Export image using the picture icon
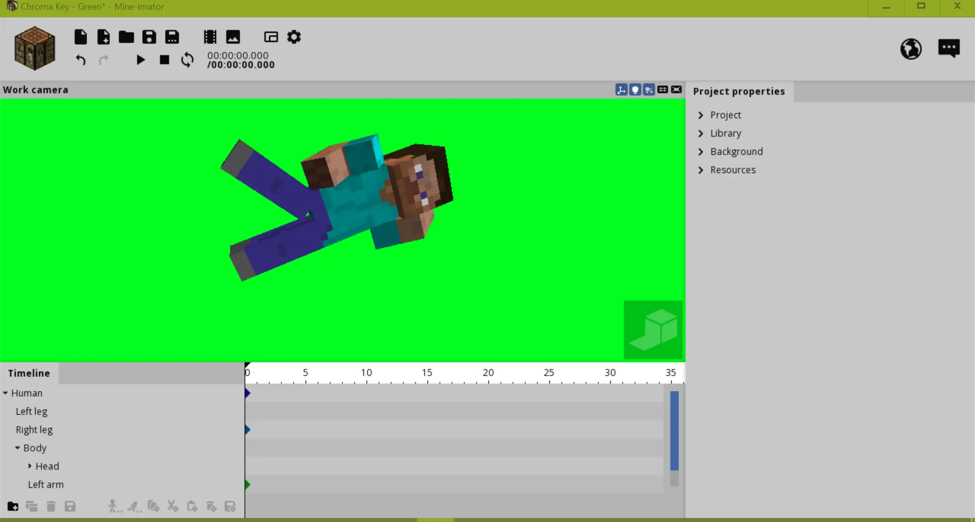The height and width of the screenshot is (522, 975). tap(233, 37)
